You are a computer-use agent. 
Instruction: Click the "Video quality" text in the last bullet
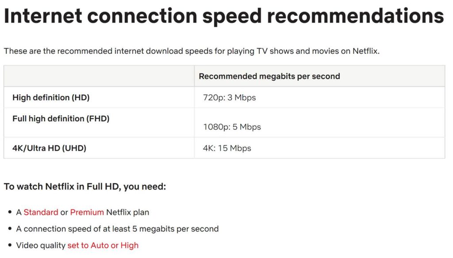click(x=41, y=245)
